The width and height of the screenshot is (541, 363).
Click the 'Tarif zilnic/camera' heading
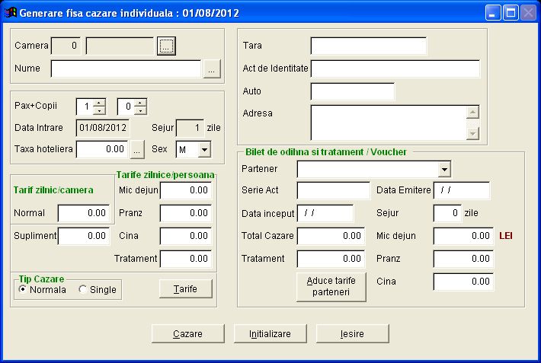(53, 190)
